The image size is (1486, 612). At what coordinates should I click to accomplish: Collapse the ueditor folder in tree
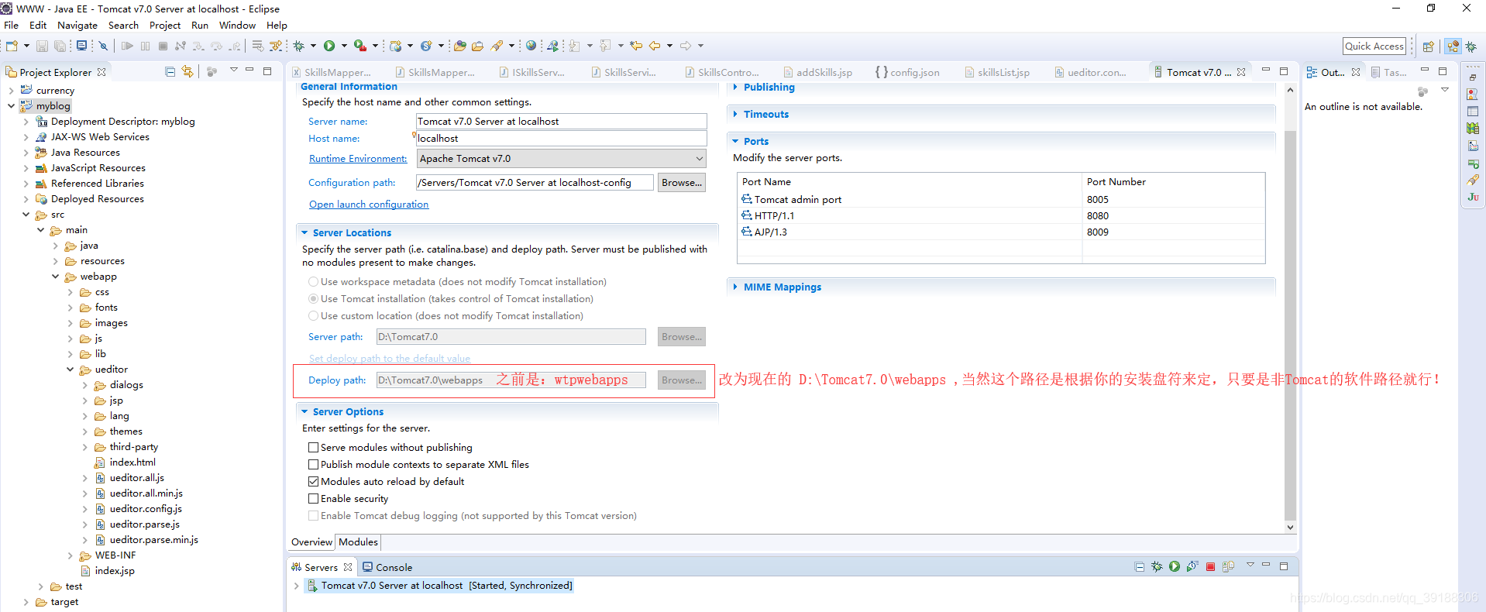(x=71, y=370)
